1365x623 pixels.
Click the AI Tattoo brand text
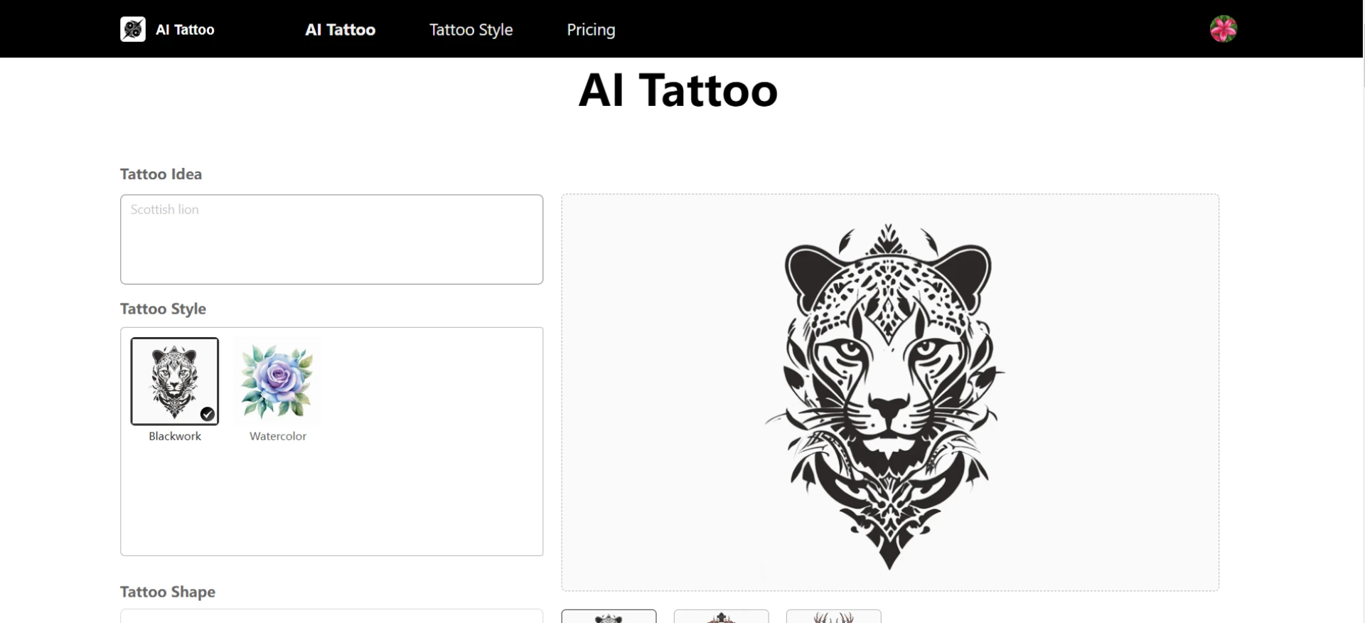click(185, 30)
